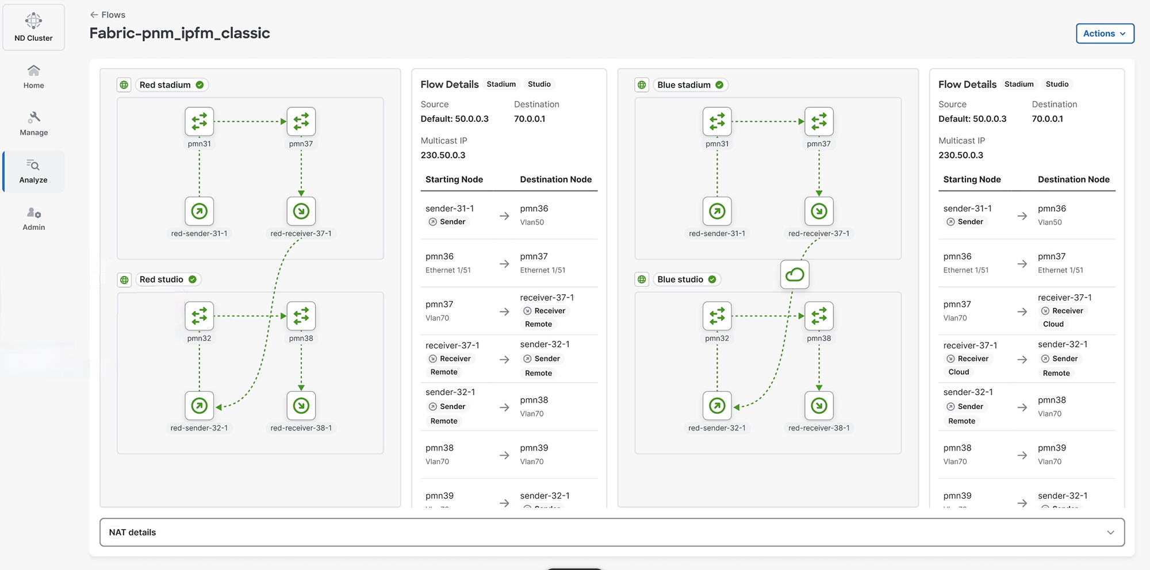Image resolution: width=1150 pixels, height=570 pixels.
Task: Open the Home sidebar icon
Action: coord(33,71)
